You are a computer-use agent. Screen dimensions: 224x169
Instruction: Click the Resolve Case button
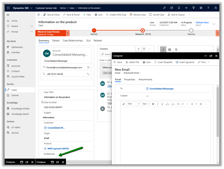click(x=138, y=15)
